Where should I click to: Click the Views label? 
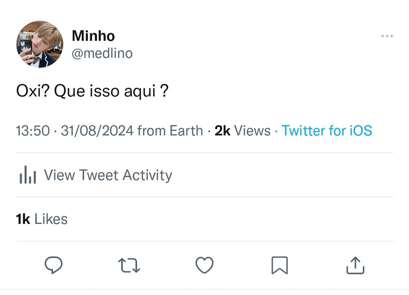click(252, 131)
